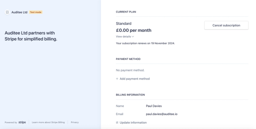
Task: Select the paul.davies@auditee.io email text
Action: (x=162, y=114)
